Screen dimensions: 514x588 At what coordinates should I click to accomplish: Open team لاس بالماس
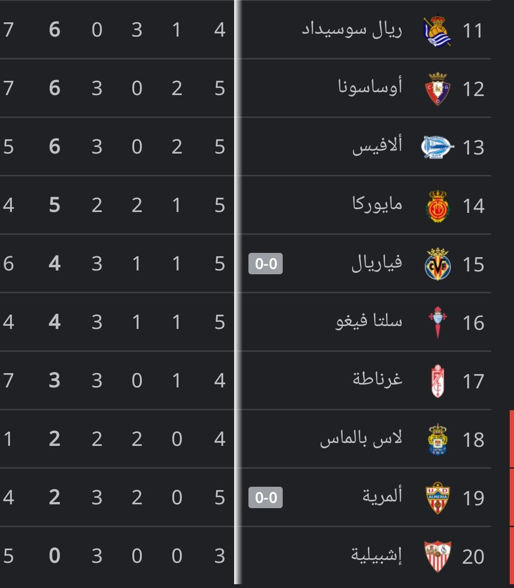(361, 439)
